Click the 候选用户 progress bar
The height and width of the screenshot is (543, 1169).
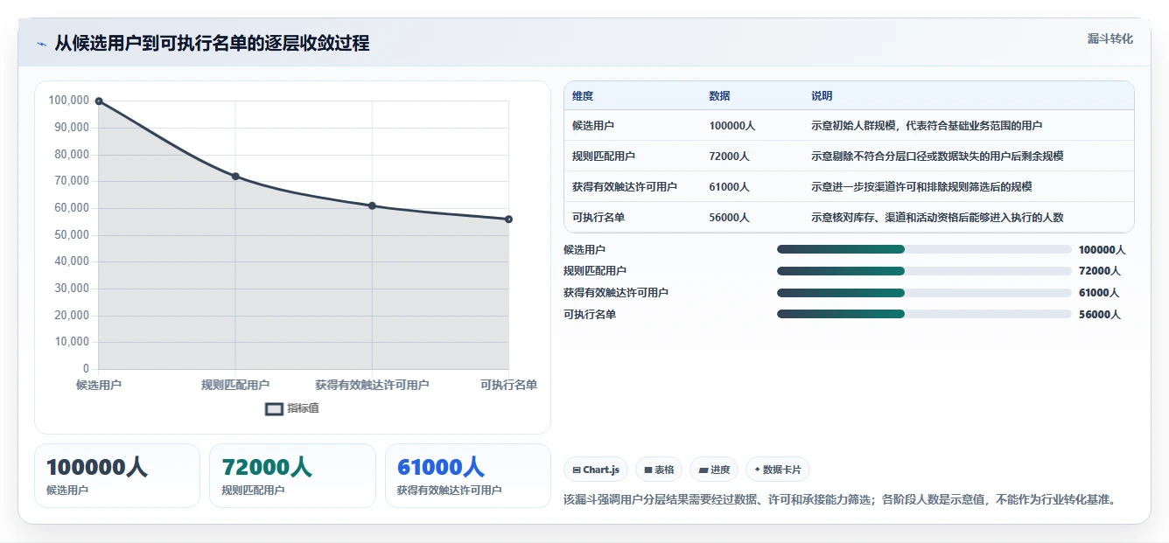tap(924, 249)
